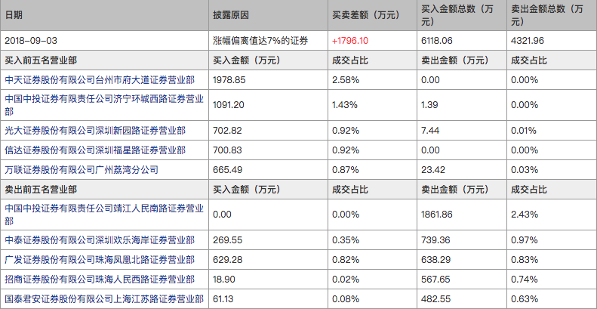
Task: Select buy amount 18.90
Action: [x=224, y=280]
